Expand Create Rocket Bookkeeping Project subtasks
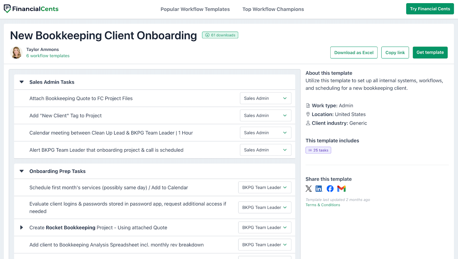The image size is (458, 259). [x=21, y=228]
